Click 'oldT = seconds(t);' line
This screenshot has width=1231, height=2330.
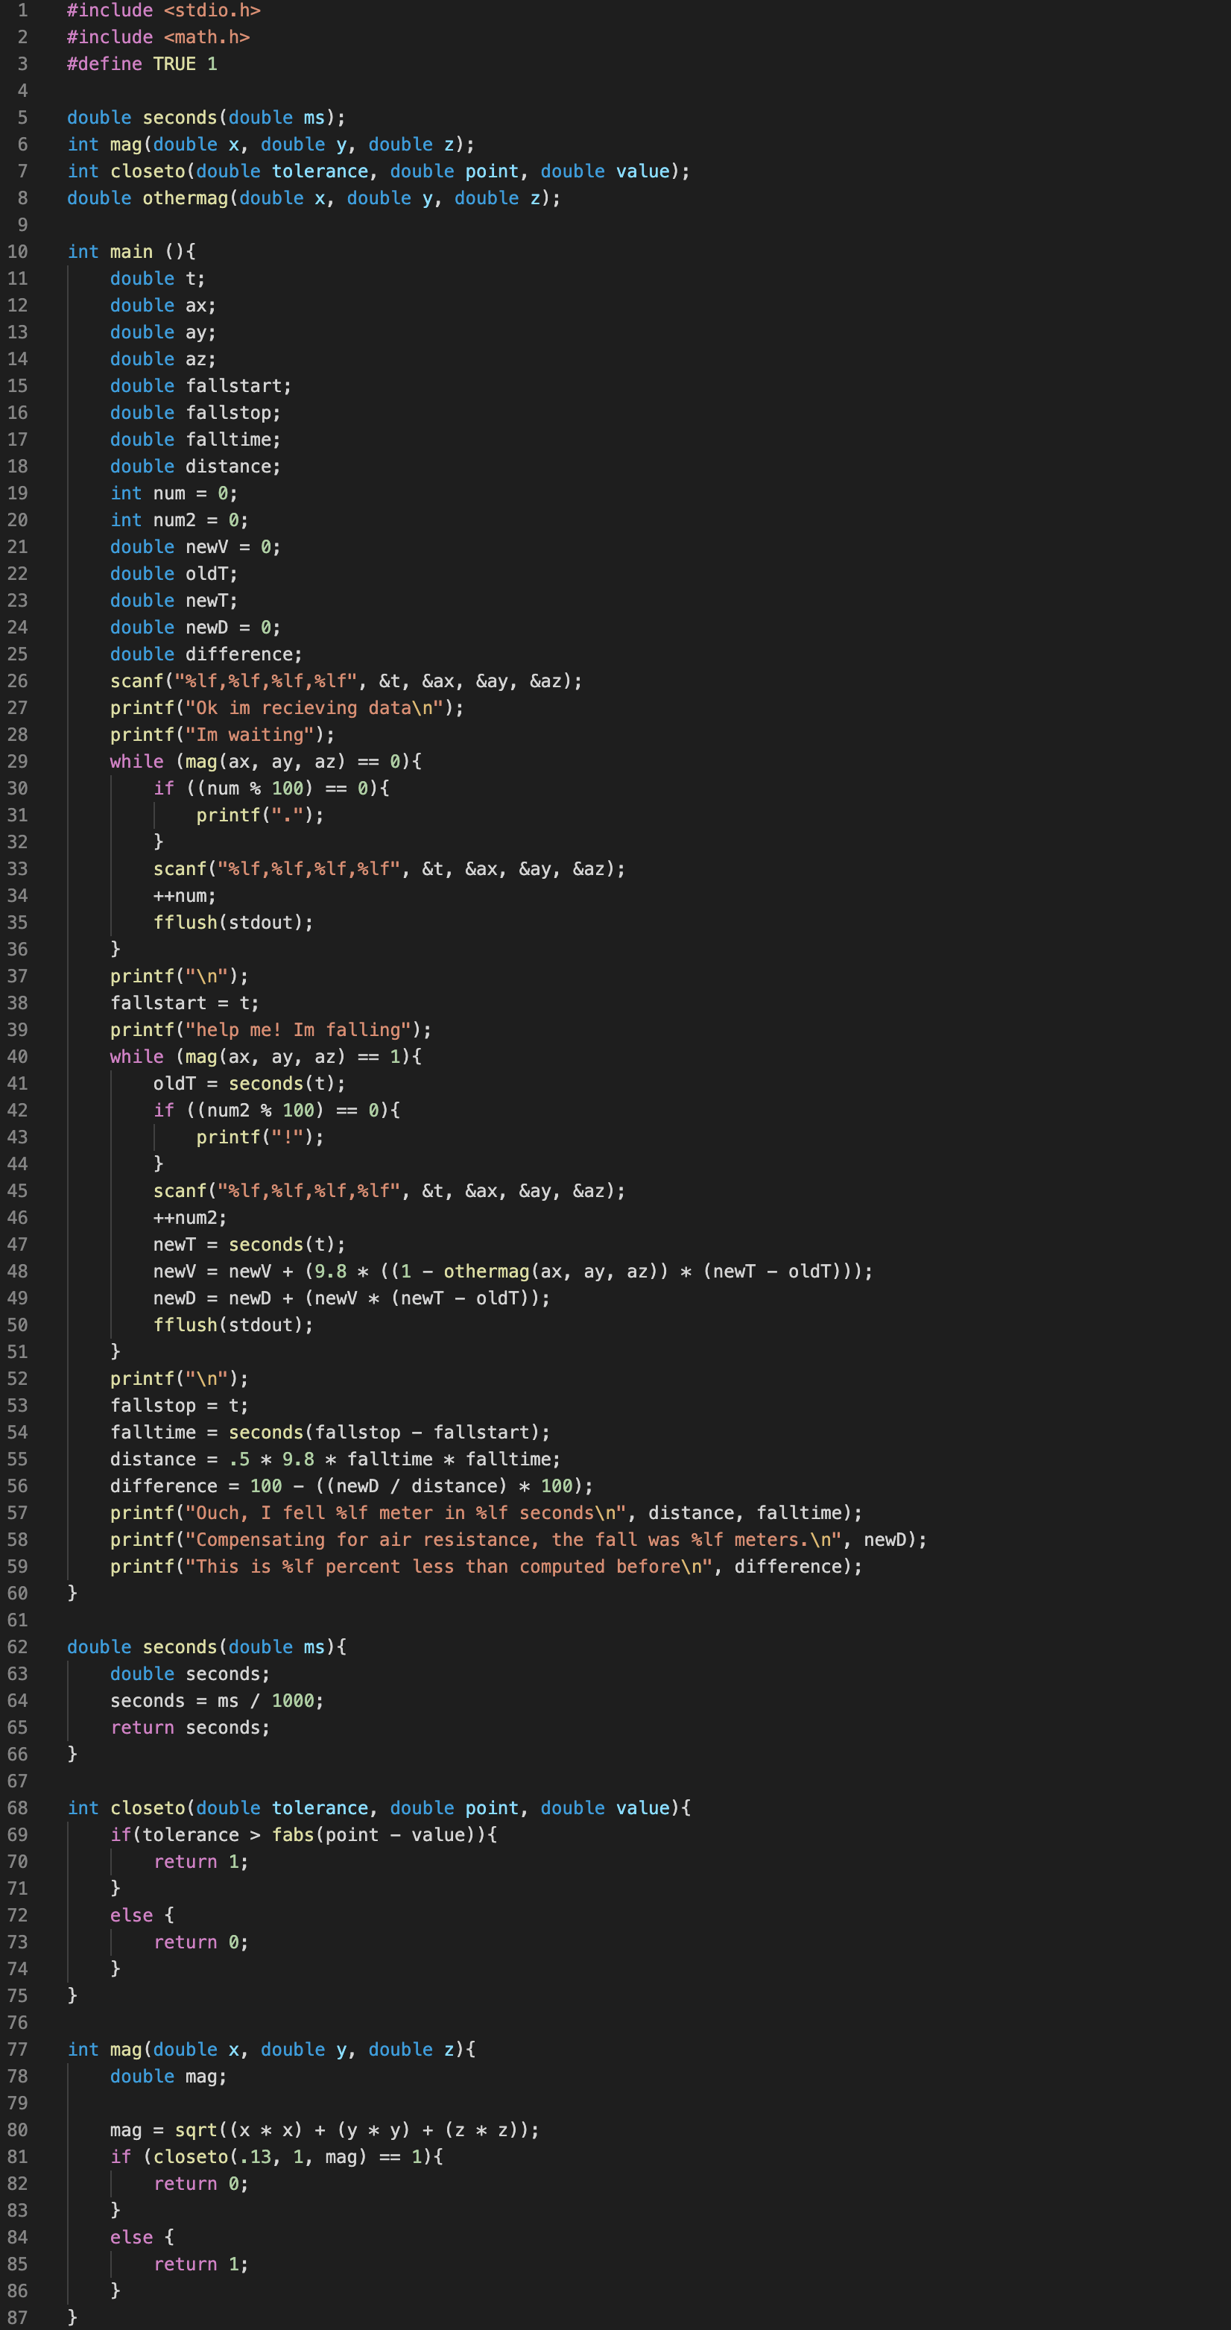(250, 1084)
